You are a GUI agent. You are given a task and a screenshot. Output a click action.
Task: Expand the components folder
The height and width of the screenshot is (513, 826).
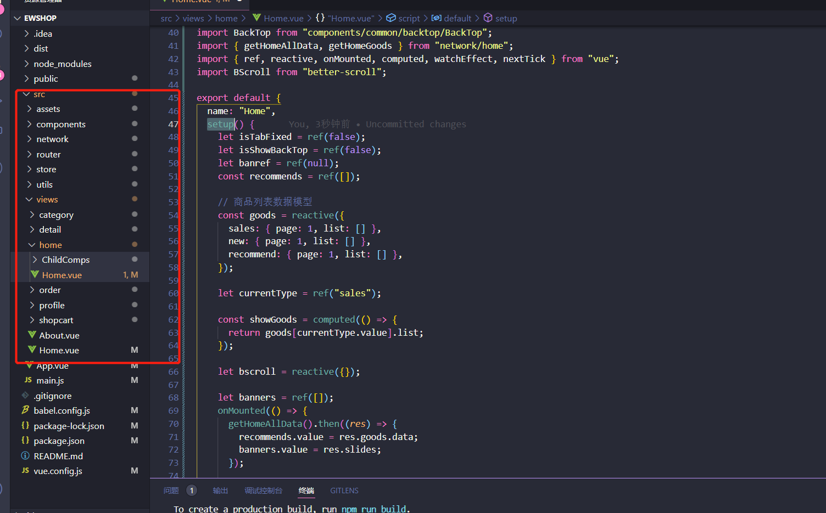[x=61, y=125]
